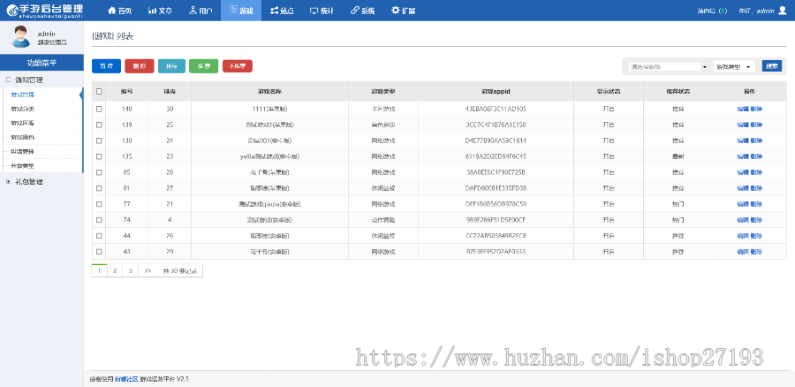This screenshot has height=387, width=795.
Task: Open 站内信 (0) inbox messages
Action: (712, 11)
